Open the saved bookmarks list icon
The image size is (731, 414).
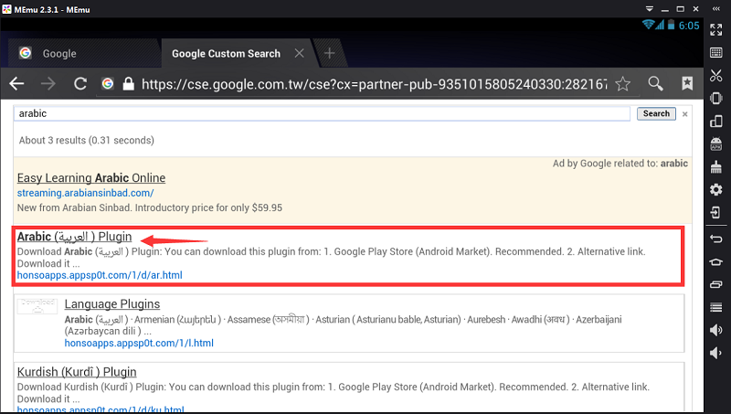687,84
